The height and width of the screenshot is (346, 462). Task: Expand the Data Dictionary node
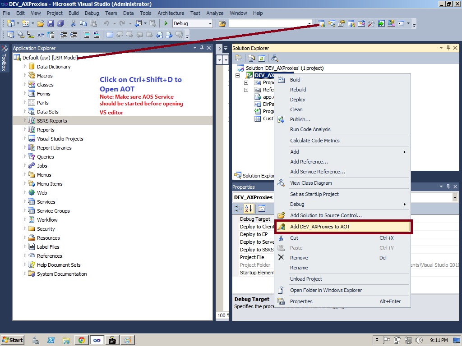point(25,67)
